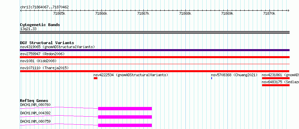Click the DACH1 NM_004392 intron line
Image resolution: width=299 pixels, height=129 pixels.
[59, 116]
